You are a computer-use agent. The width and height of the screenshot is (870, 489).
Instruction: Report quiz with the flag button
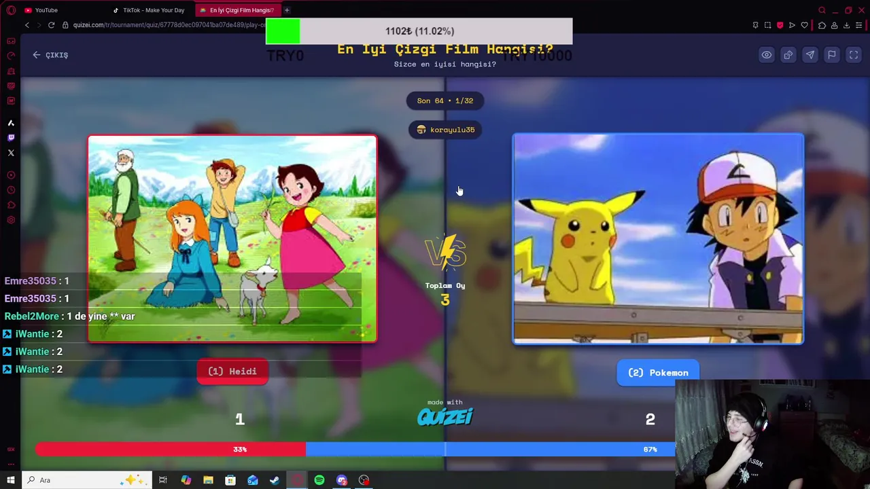832,55
